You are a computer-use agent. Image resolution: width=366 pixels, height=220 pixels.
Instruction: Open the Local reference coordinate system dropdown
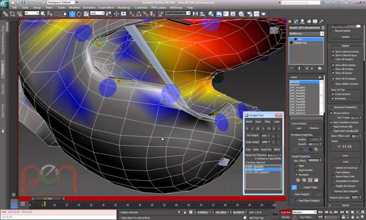pyautogui.click(x=97, y=13)
